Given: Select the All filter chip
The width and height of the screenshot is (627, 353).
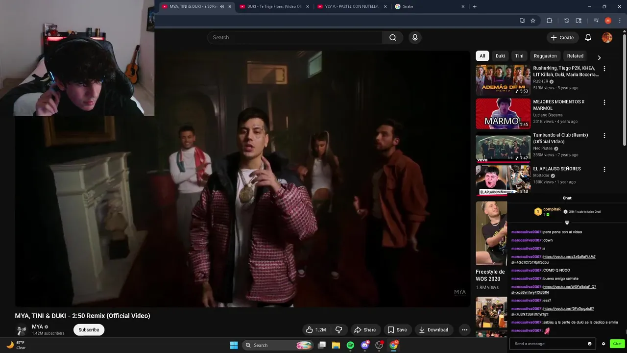Looking at the screenshot, I should coord(482,56).
